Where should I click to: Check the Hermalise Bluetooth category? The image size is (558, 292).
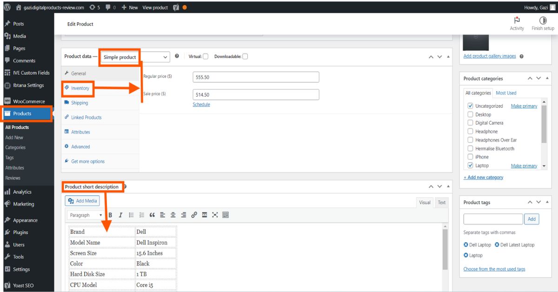point(470,149)
